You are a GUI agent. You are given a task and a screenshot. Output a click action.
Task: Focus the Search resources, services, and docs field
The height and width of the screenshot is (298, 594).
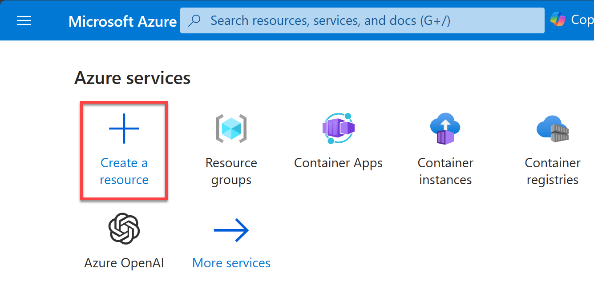point(356,20)
